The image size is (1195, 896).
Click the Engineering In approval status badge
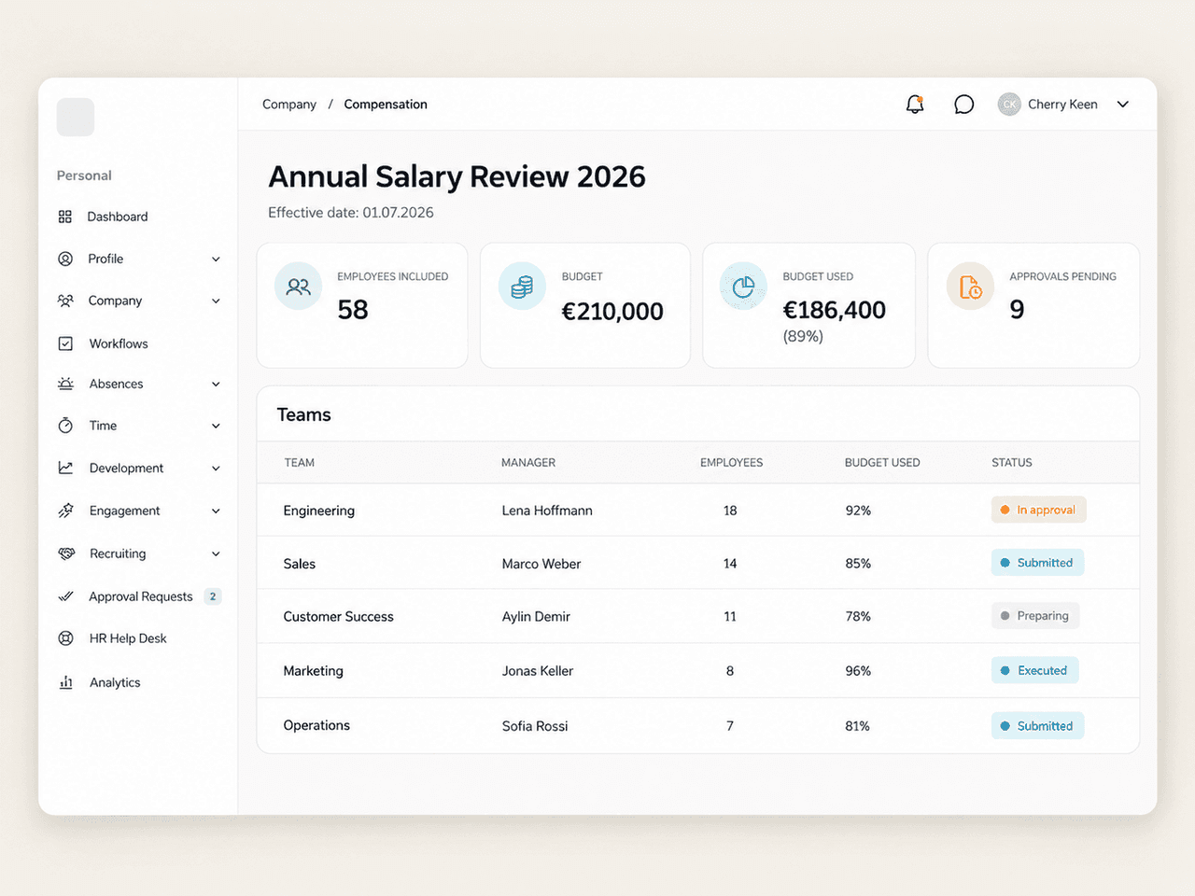(1038, 510)
